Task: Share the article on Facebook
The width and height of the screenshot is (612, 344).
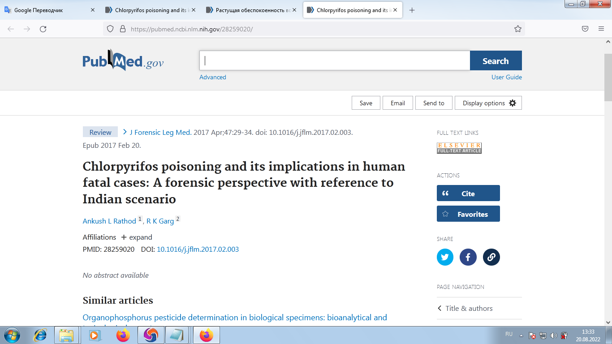Action: [x=468, y=257]
